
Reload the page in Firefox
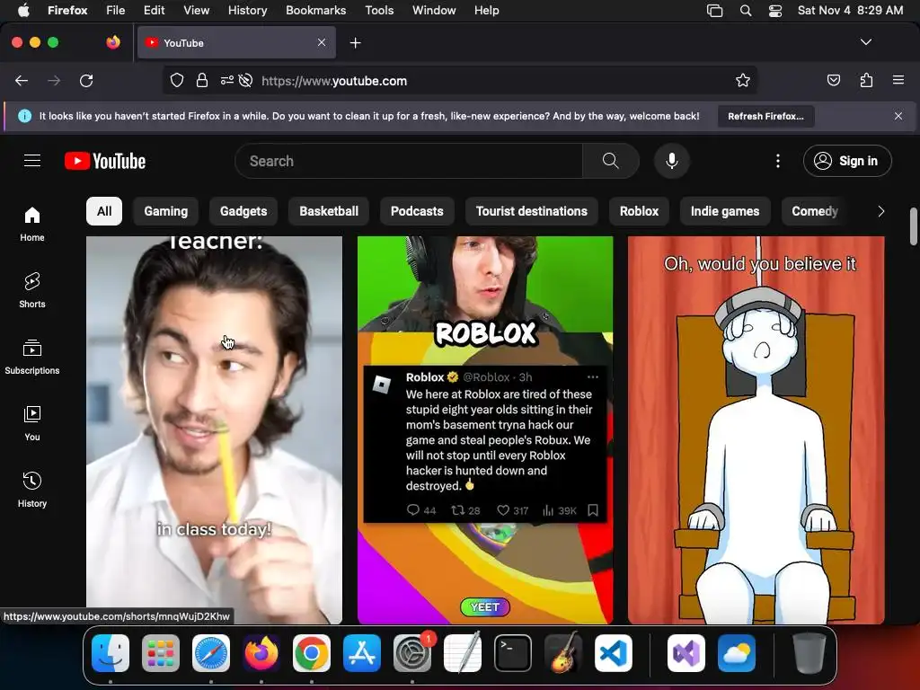[86, 81]
